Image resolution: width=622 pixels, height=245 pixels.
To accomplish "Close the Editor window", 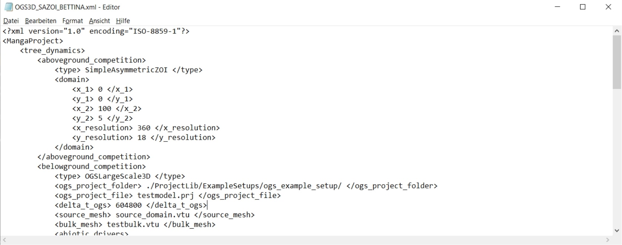I will (x=608, y=7).
